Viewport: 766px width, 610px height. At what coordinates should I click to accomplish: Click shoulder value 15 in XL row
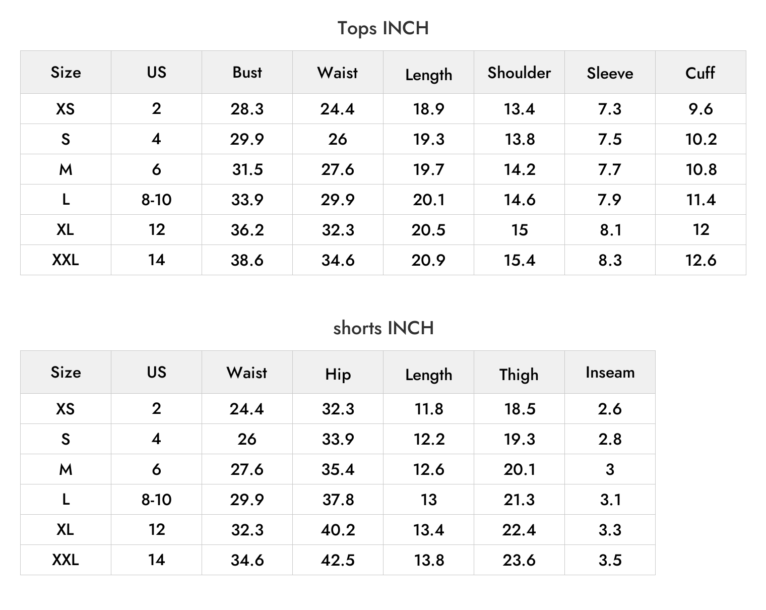pos(520,230)
